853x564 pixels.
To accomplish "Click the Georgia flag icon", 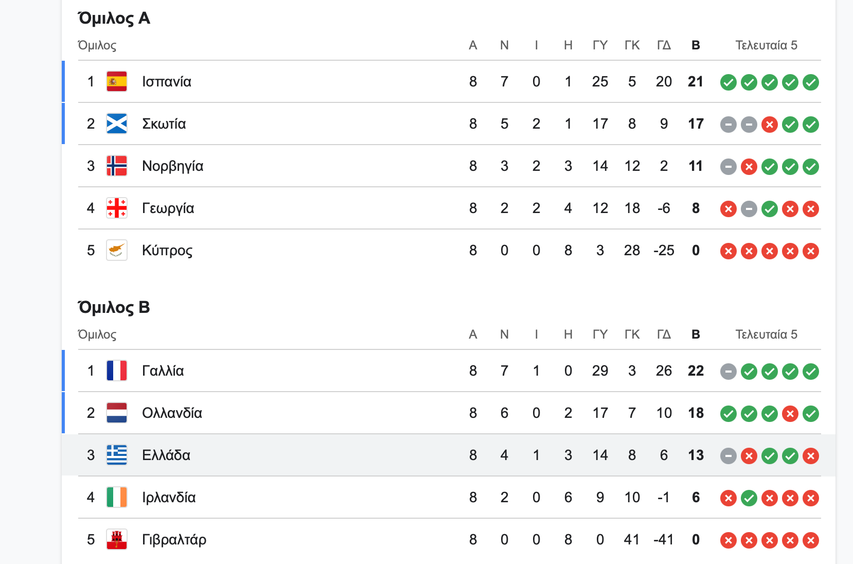I will 117,208.
